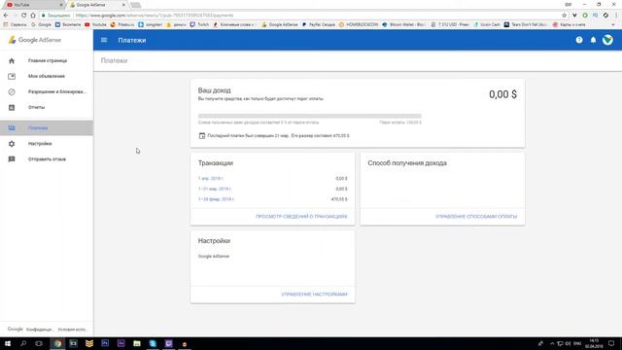Screen dimensions: 622x350
Task: Click the My ads sidebar icon
Action: (x=12, y=76)
